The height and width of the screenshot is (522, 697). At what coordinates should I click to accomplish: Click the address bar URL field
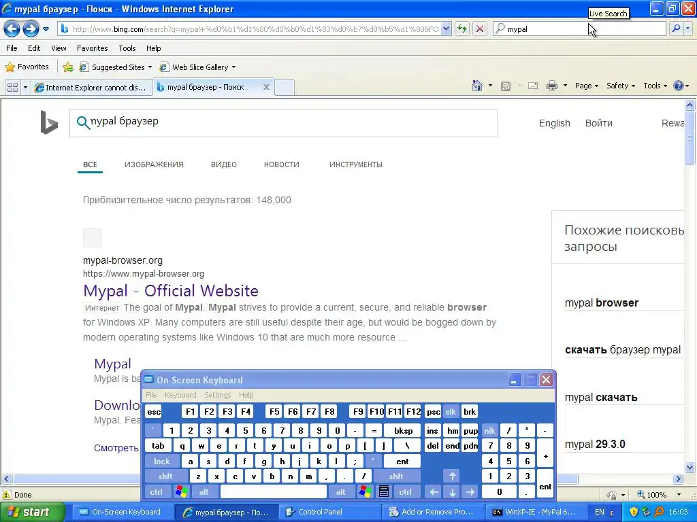255,29
